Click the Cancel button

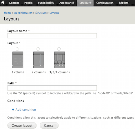pyautogui.click(x=49, y=126)
